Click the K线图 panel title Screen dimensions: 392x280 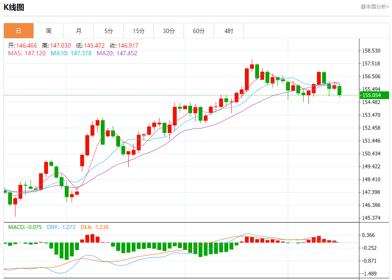click(14, 7)
